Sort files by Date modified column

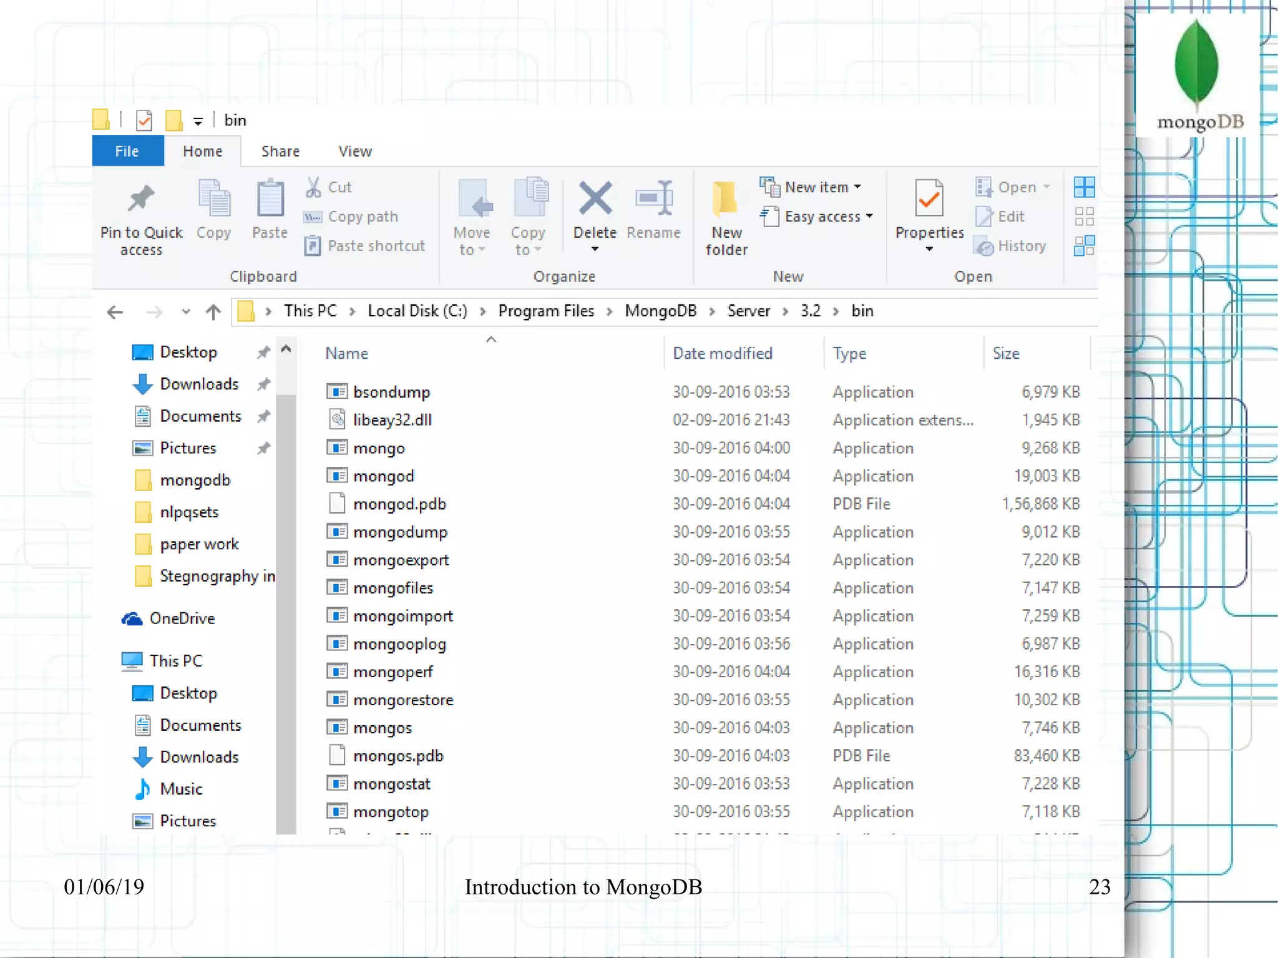[722, 354]
